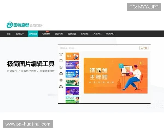Select the image tool icon

pyautogui.click(x=61, y=67)
